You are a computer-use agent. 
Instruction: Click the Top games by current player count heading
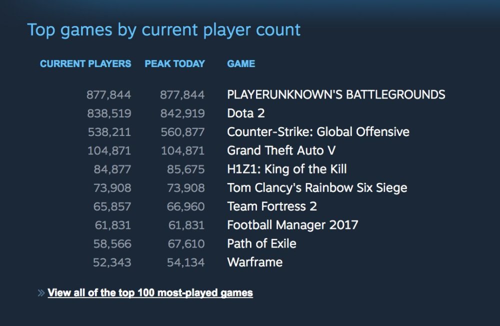[x=164, y=30]
